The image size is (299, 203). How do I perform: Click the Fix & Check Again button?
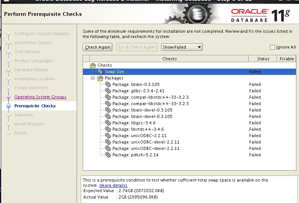(137, 47)
